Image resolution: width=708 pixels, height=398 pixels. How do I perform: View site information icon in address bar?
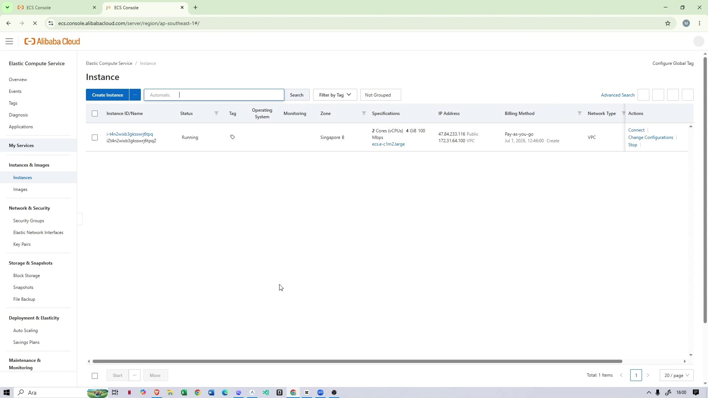pyautogui.click(x=51, y=23)
